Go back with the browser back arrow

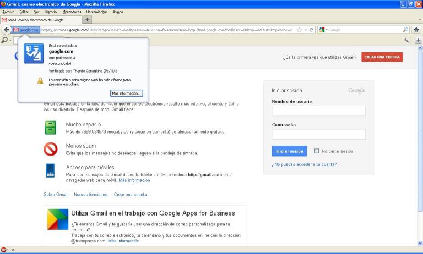(x=7, y=30)
